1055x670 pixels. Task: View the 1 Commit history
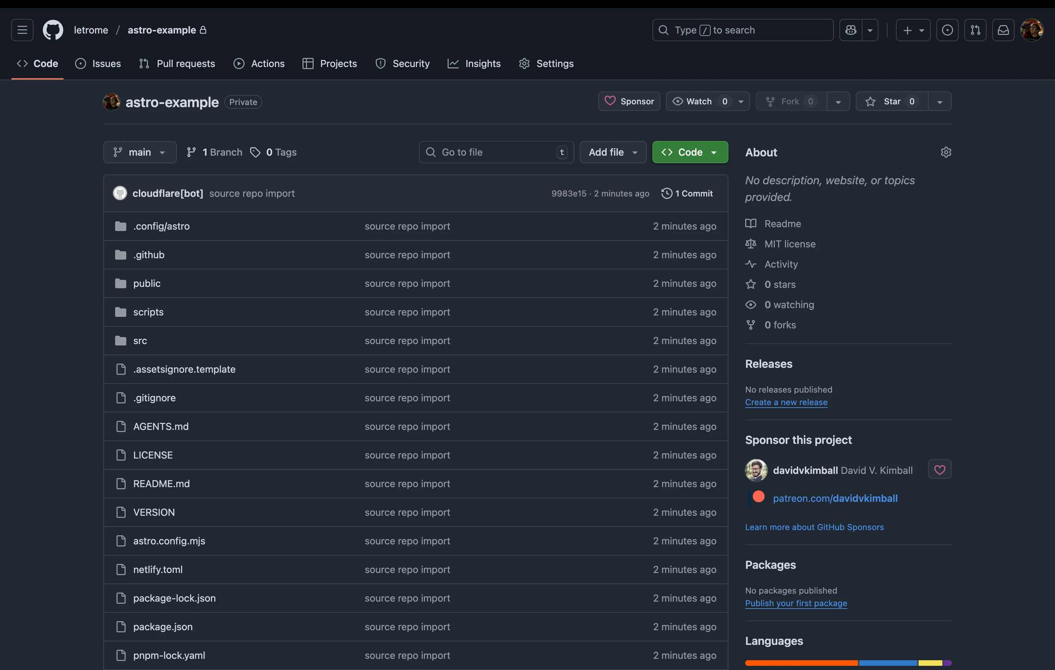[x=687, y=193]
